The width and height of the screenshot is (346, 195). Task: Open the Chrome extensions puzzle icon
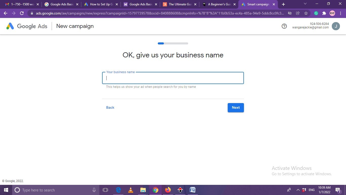point(324,13)
